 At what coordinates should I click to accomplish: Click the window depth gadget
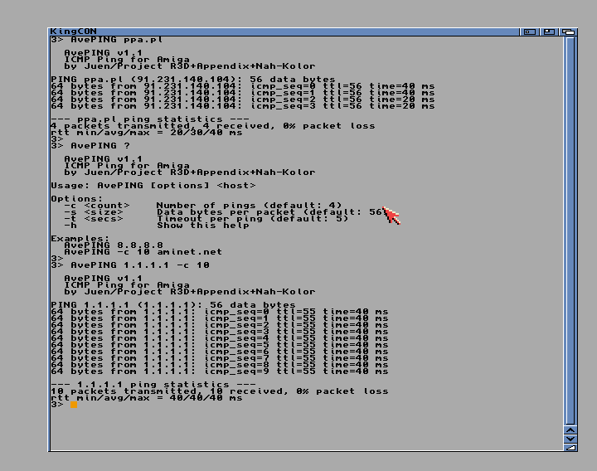[x=569, y=32]
